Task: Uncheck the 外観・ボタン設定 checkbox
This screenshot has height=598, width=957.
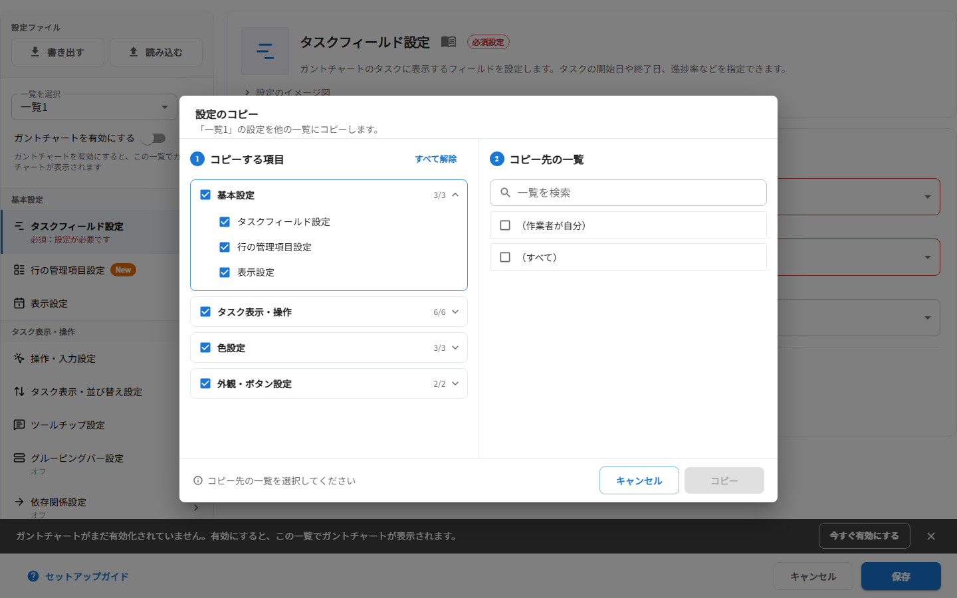Action: click(x=205, y=383)
